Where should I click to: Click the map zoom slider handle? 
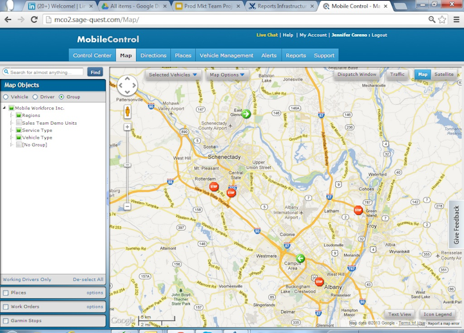click(127, 165)
